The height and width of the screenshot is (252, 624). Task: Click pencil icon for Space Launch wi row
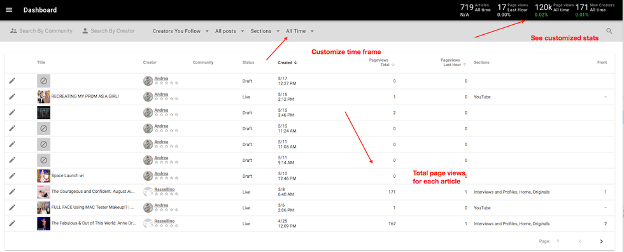[12, 176]
